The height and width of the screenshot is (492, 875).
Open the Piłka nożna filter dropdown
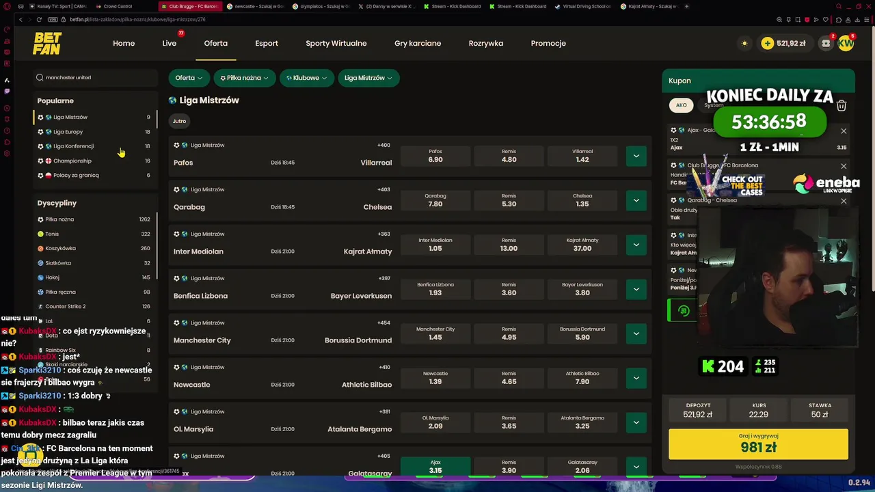[245, 78]
